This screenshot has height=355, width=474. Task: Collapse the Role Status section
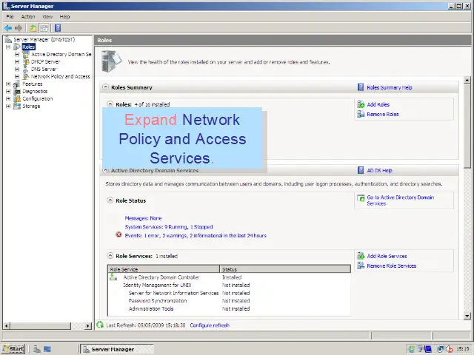pos(110,200)
